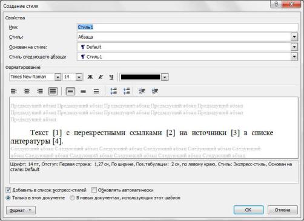Align paragraph text to the right
The width and height of the screenshot is (304, 221).
coord(40,91)
